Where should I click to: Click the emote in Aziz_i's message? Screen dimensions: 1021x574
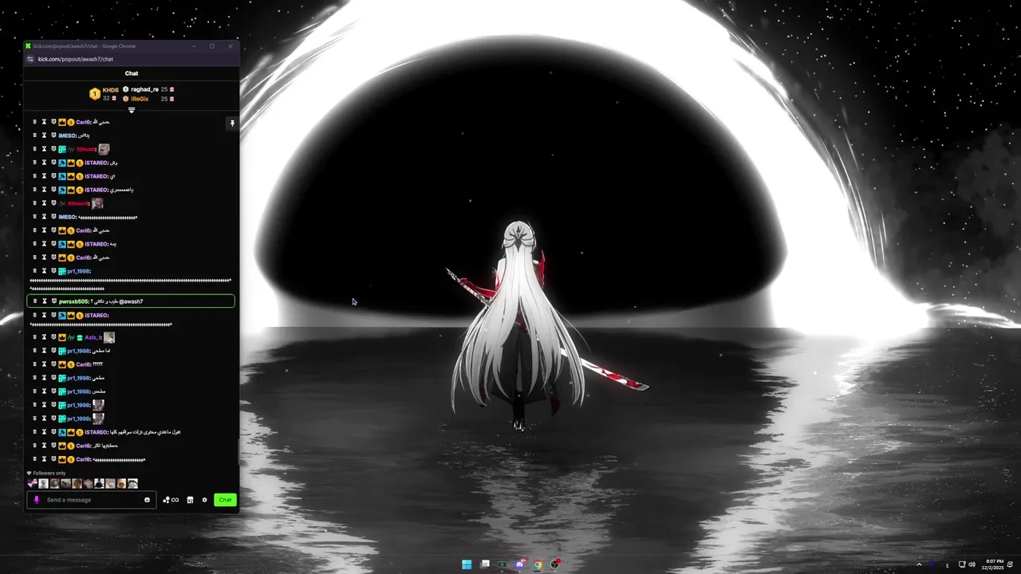pyautogui.click(x=109, y=337)
